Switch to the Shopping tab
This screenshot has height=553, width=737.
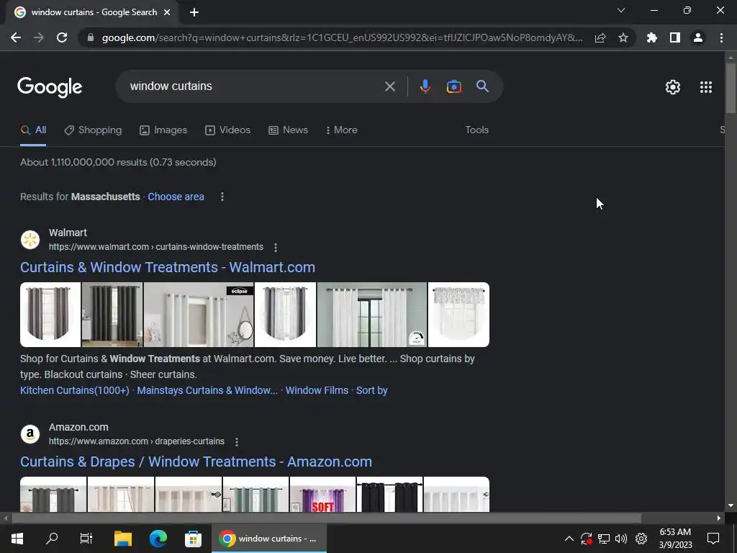93,130
